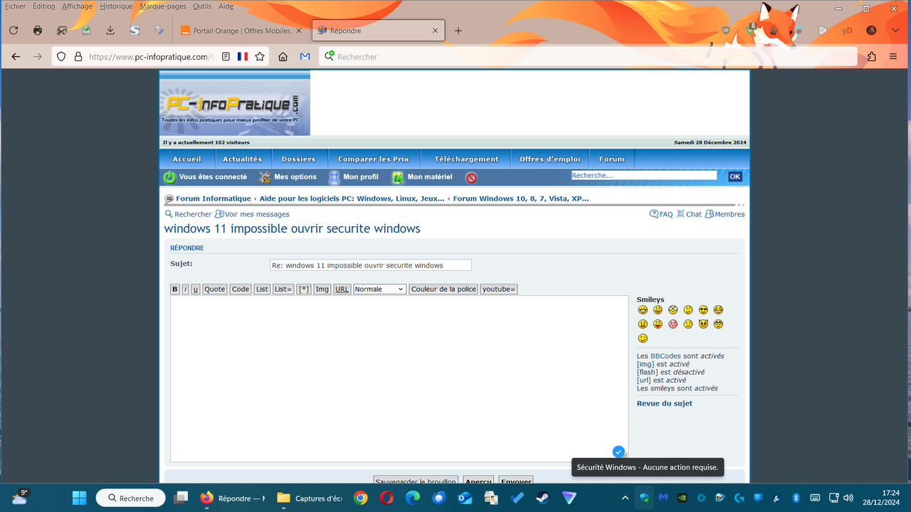Open Revue du sujet link
Viewport: 911px width, 512px height.
point(664,403)
